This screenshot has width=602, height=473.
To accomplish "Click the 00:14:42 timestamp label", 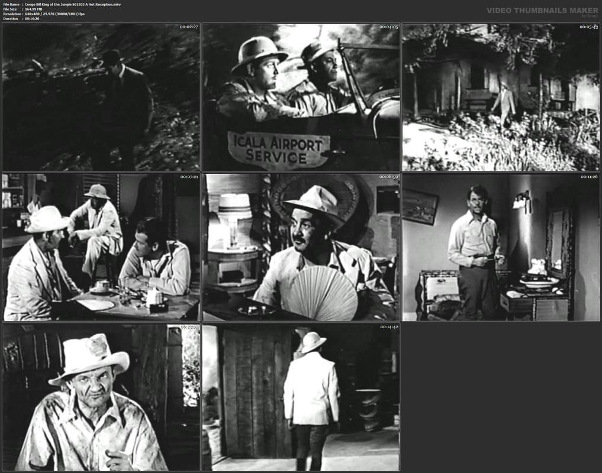I will 389,327.
